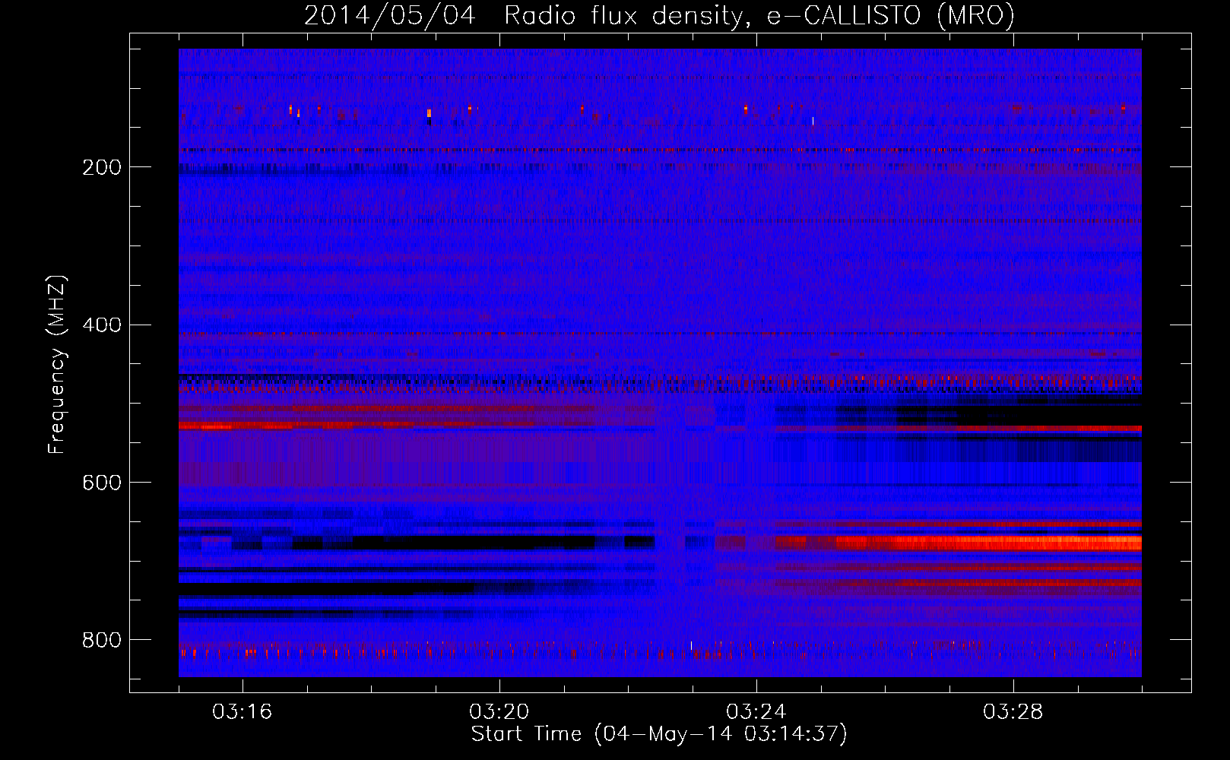Click the 'Frequency (MHZ)' axis label

(x=57, y=364)
